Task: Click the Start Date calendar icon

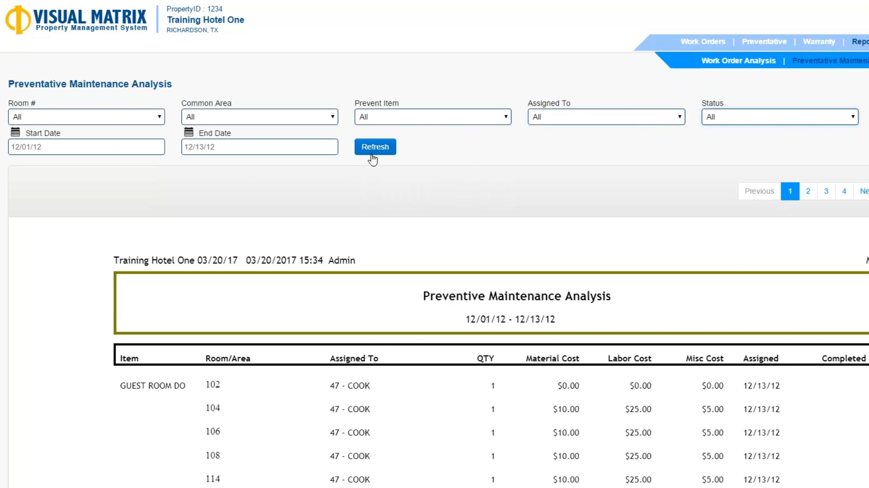Action: coord(15,132)
